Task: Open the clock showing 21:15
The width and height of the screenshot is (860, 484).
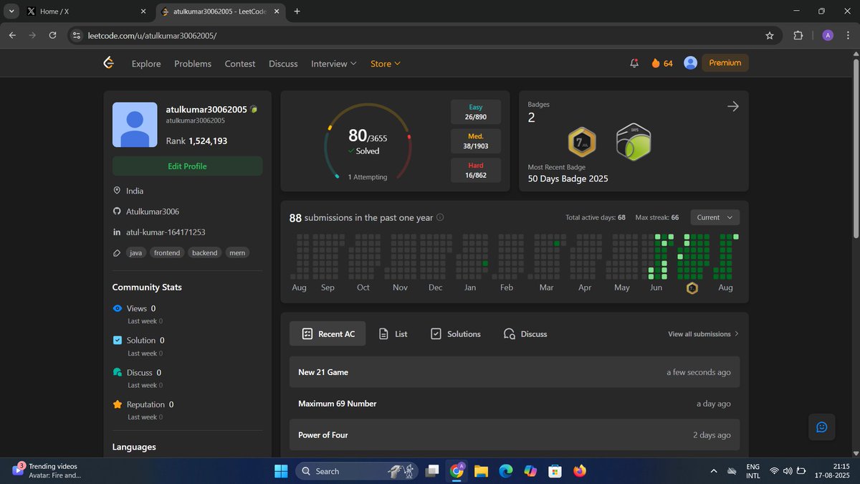Action: (831, 471)
